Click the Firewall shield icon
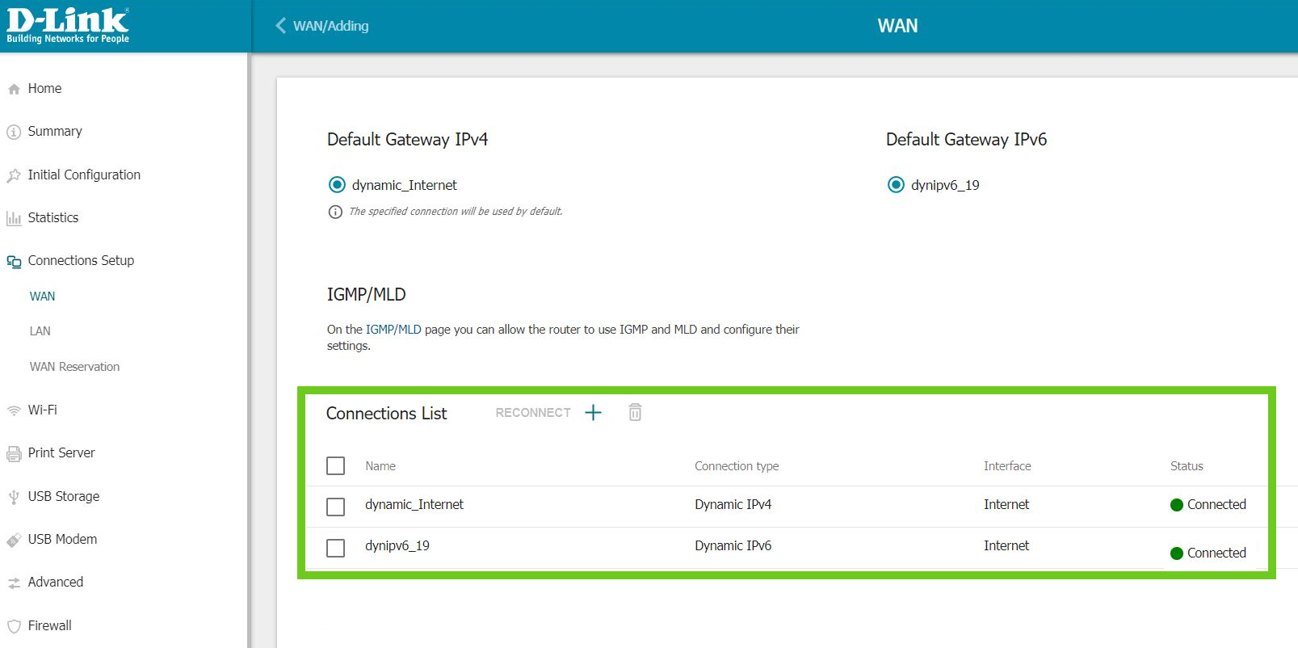The image size is (1298, 648). pos(14,626)
